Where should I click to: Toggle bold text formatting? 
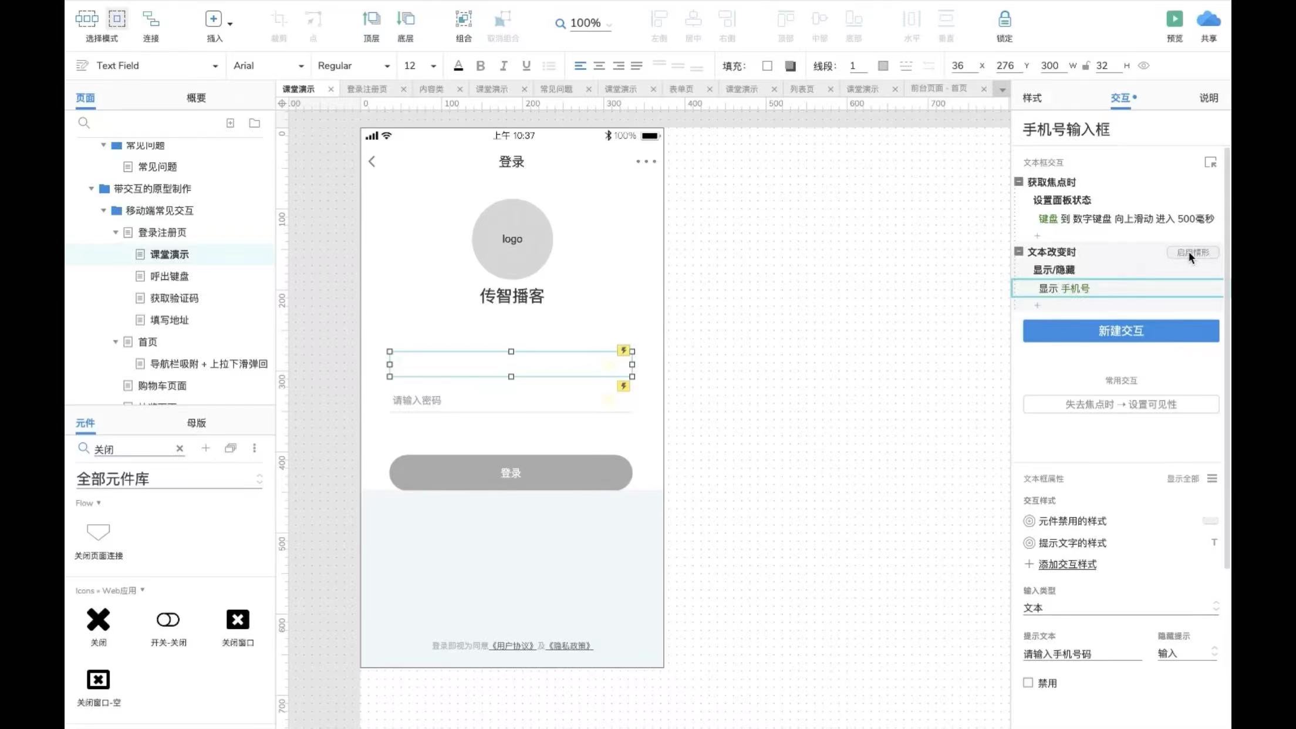480,66
